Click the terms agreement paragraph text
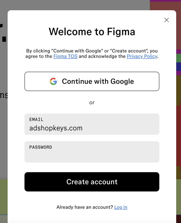This screenshot has height=223, width=181. pyautogui.click(x=92, y=53)
